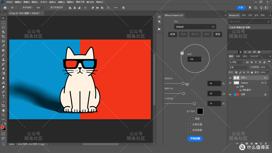
Task: Hide the Shadow layer
Action: (230, 83)
